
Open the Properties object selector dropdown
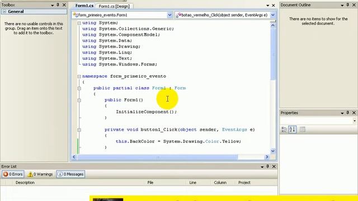pyautogui.click(x=354, y=121)
